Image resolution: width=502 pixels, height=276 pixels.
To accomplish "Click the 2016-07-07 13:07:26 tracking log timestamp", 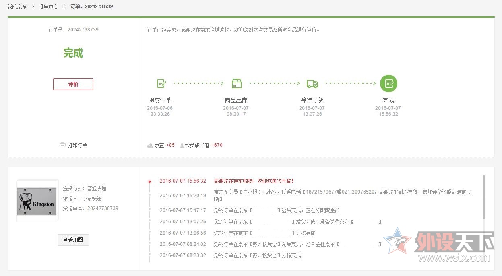I will (x=183, y=222).
